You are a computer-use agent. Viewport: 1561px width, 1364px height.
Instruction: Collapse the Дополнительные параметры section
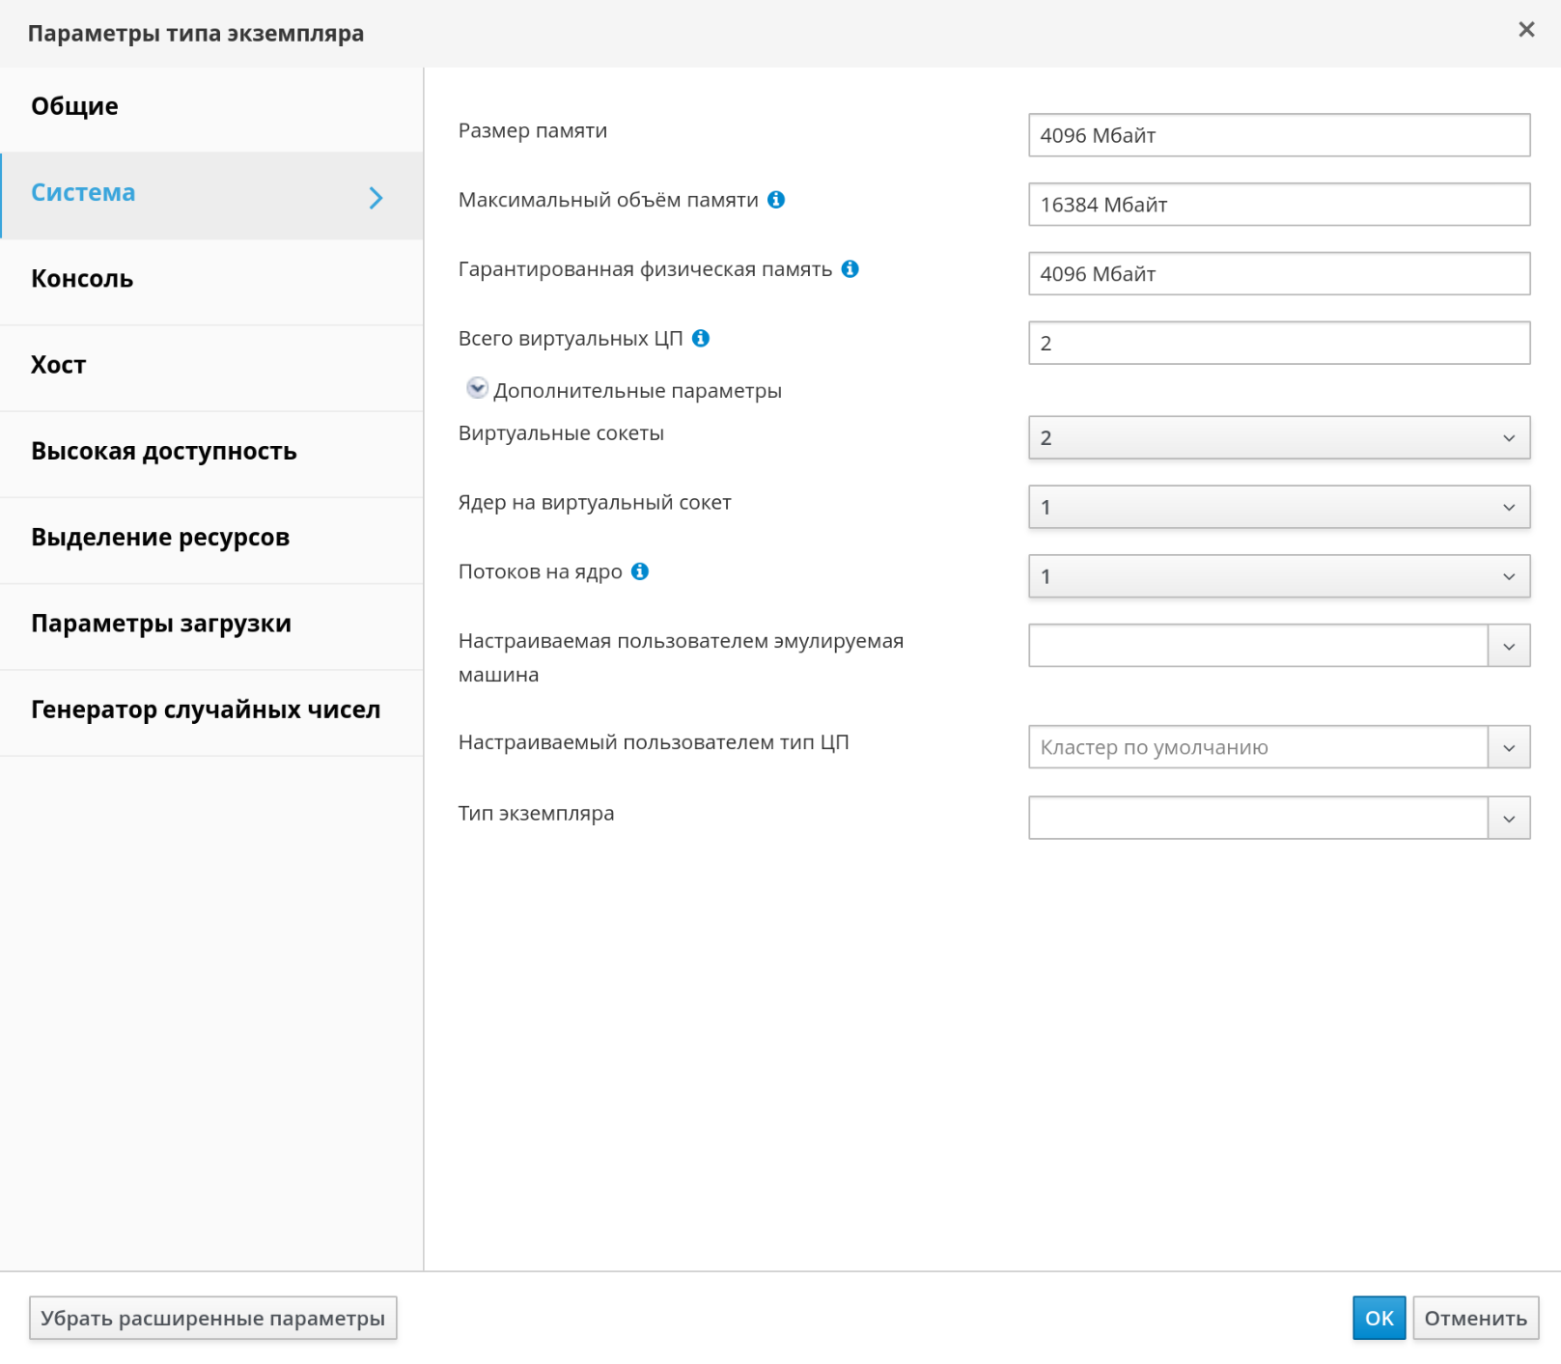click(x=477, y=389)
